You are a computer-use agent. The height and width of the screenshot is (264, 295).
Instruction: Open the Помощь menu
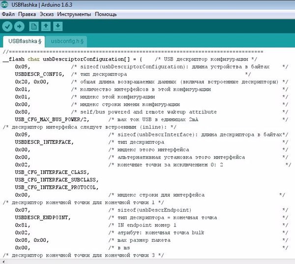pos(105,14)
